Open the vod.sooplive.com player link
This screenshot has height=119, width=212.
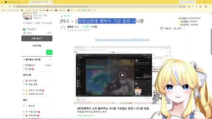click(x=122, y=40)
